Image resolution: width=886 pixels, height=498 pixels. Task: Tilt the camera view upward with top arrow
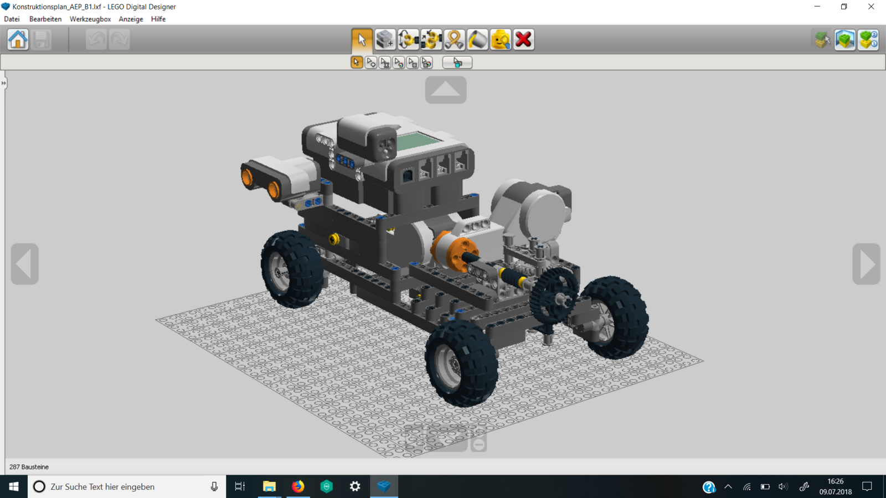tap(446, 90)
